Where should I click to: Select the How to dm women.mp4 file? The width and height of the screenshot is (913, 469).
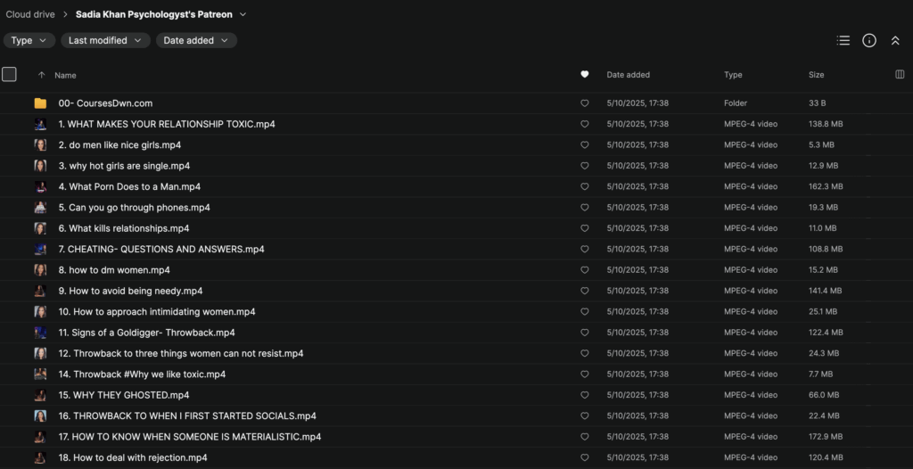click(119, 270)
